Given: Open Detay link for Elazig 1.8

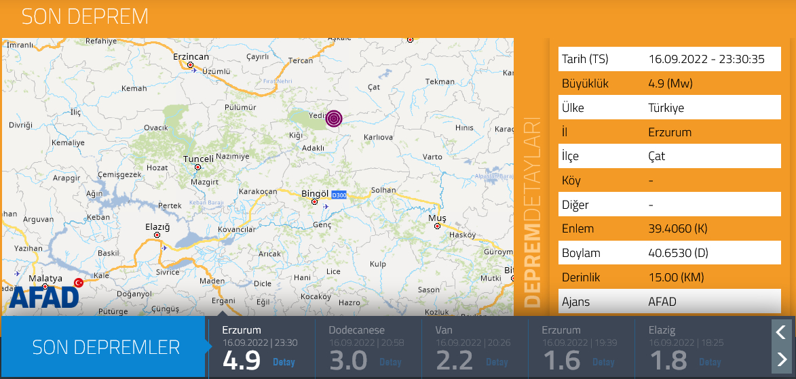Looking at the screenshot, I should point(710,362).
